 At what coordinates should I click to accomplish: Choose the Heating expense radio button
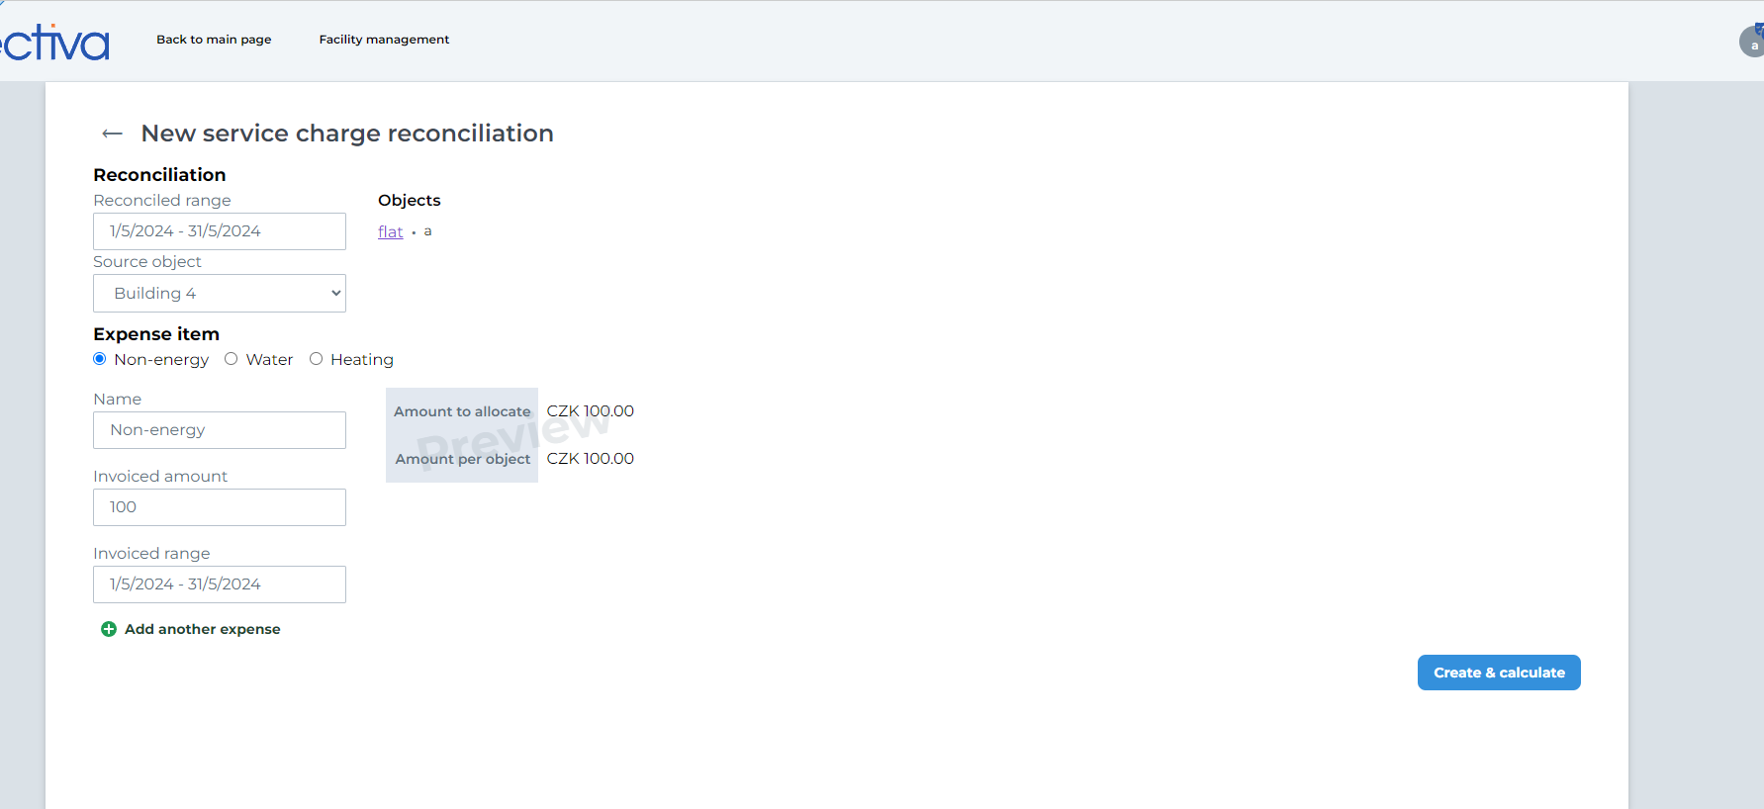[317, 359]
